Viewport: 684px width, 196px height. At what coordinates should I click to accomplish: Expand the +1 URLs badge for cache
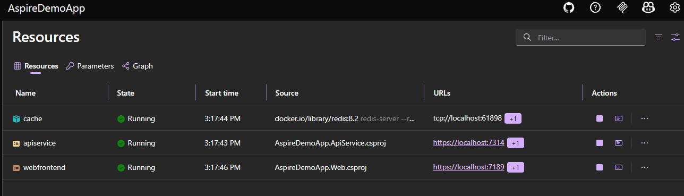tap(513, 119)
